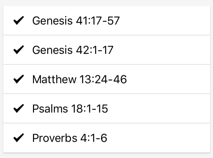The image size is (213, 158).
Task: Click the verse numbers 41:17-57 in first entry
Action: pyautogui.click(x=98, y=21)
